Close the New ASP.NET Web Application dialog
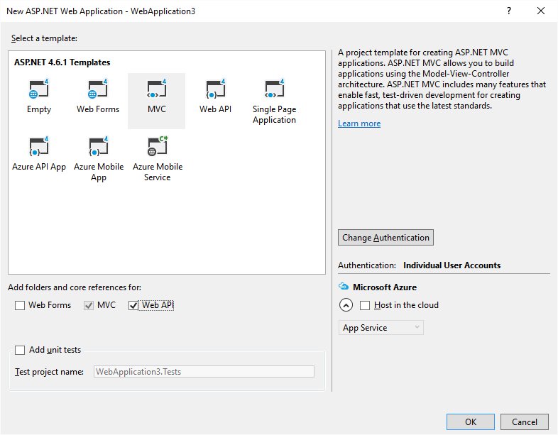The width and height of the screenshot is (558, 435). click(x=541, y=11)
